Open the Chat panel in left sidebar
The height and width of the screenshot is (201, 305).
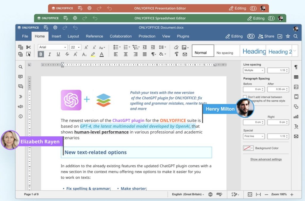tap(21, 86)
